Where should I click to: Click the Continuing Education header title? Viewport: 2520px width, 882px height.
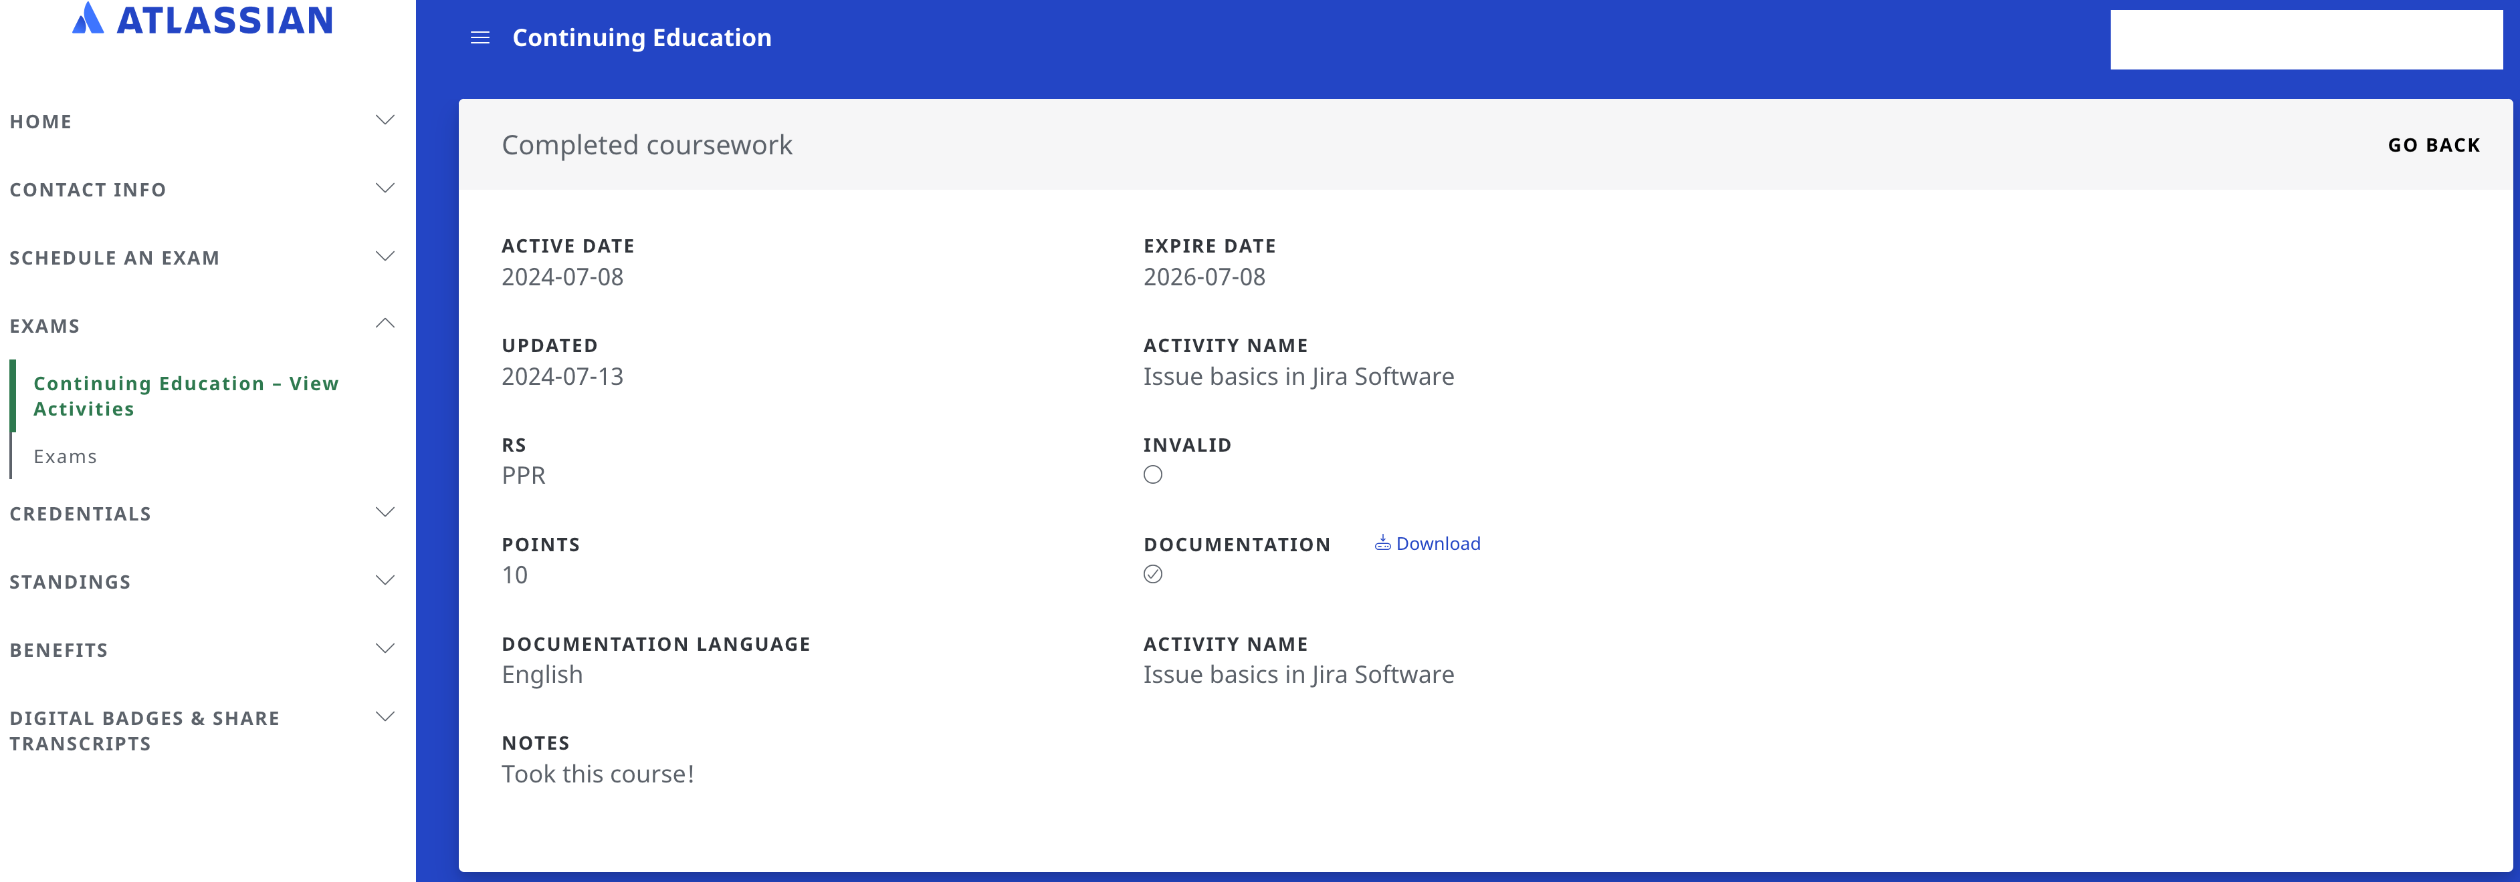pos(642,37)
